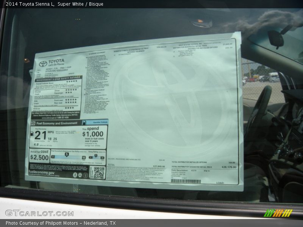
Task: Select the Government 5-Star Safety Ratings header
Action: pos(56,80)
